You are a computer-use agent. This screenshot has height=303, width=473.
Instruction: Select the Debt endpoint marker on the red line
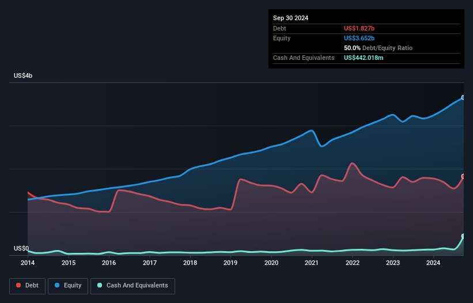coord(463,176)
